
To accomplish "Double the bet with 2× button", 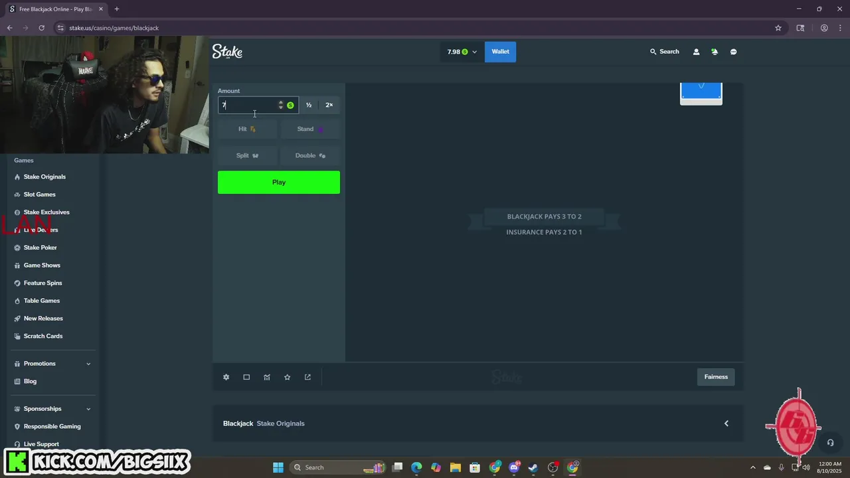I will (x=329, y=105).
